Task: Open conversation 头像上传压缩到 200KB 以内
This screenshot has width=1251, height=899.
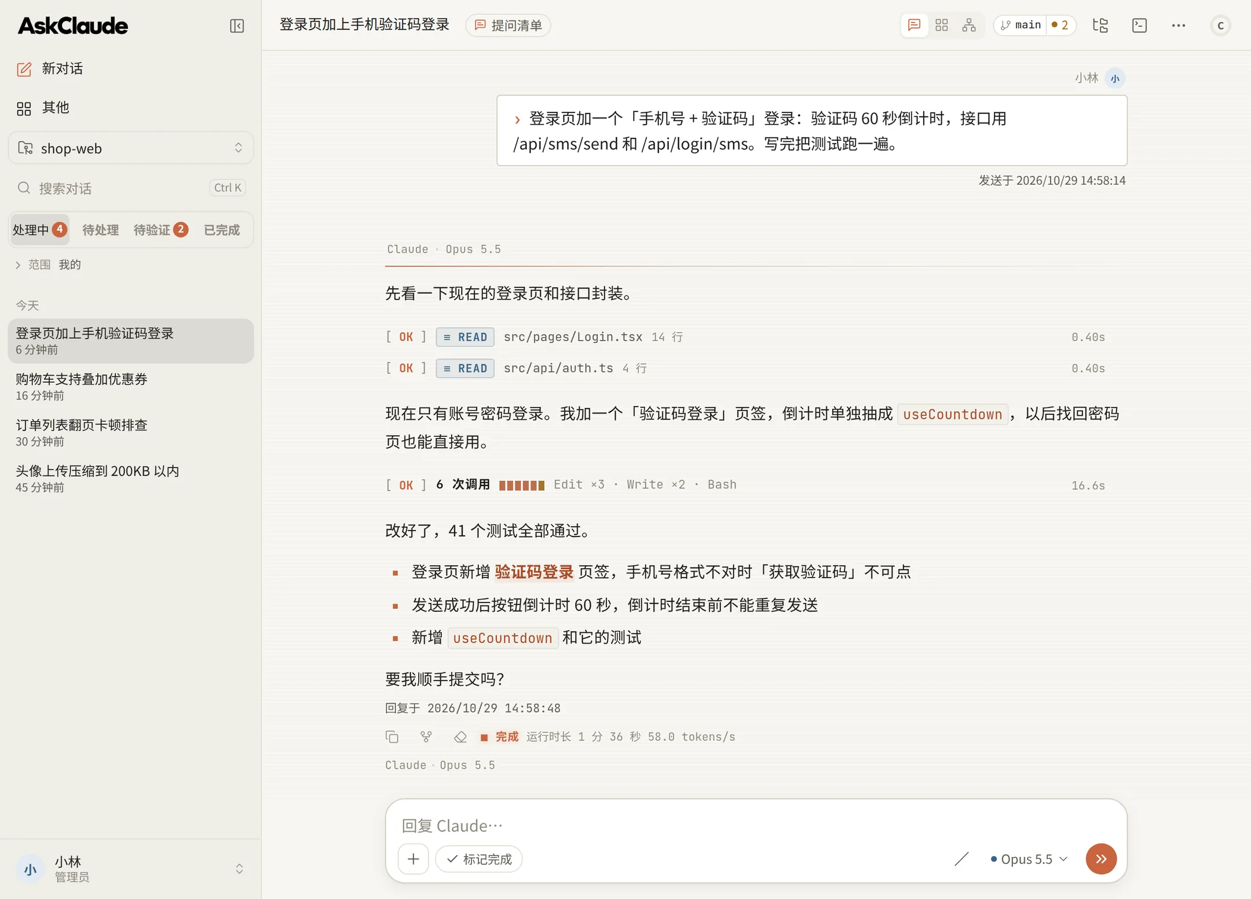Action: pyautogui.click(x=131, y=478)
